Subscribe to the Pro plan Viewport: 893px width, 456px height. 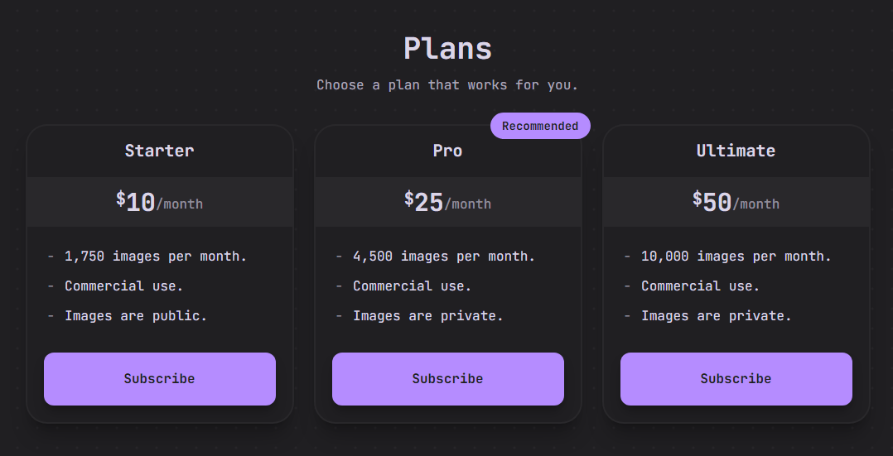448,379
